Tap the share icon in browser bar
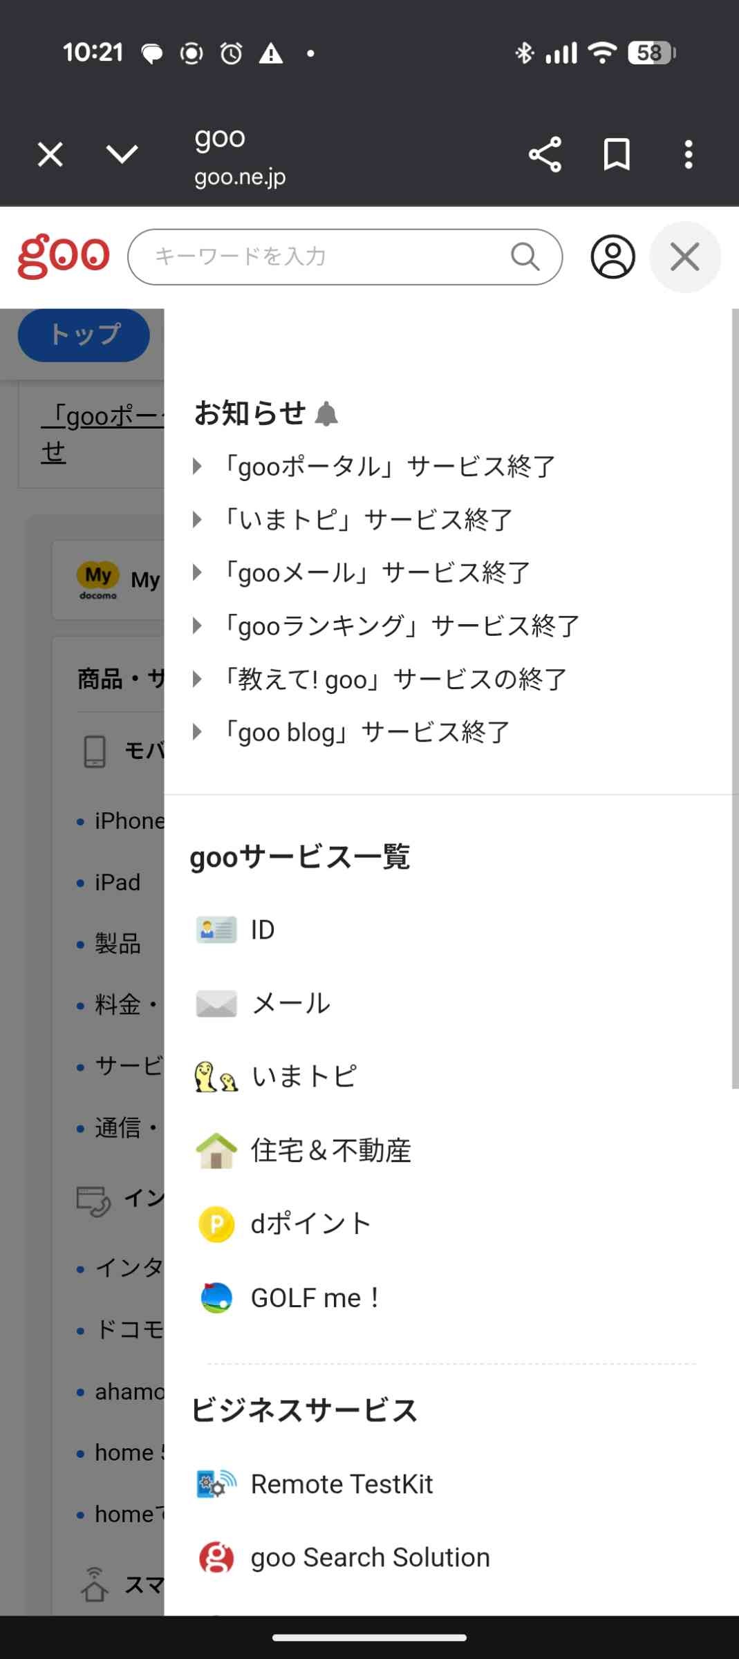739x1659 pixels. [545, 154]
